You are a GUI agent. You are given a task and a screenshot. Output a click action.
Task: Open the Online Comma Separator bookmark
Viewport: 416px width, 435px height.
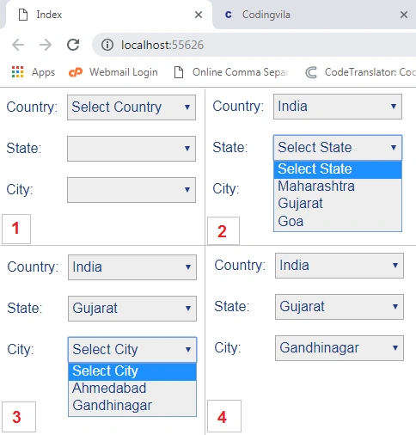coord(231,72)
